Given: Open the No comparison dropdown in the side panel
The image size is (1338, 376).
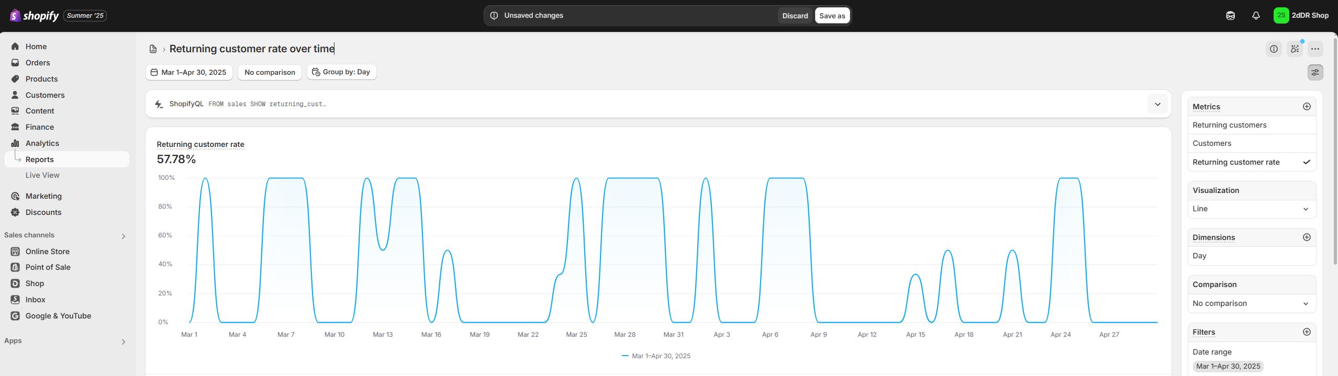Looking at the screenshot, I should [1251, 303].
